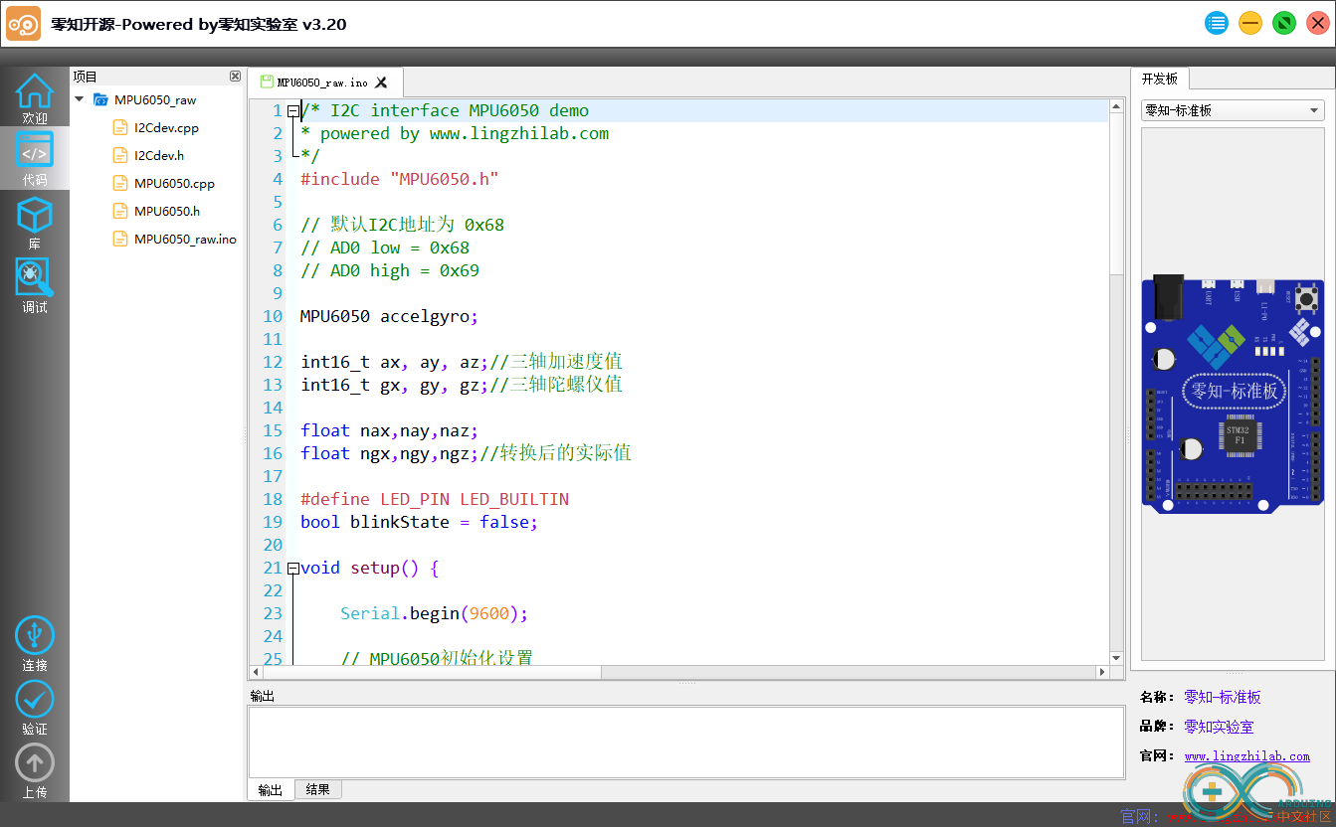Click the powered by www.lingzhilab.com comment
The width and height of the screenshot is (1336, 827).
(x=455, y=133)
